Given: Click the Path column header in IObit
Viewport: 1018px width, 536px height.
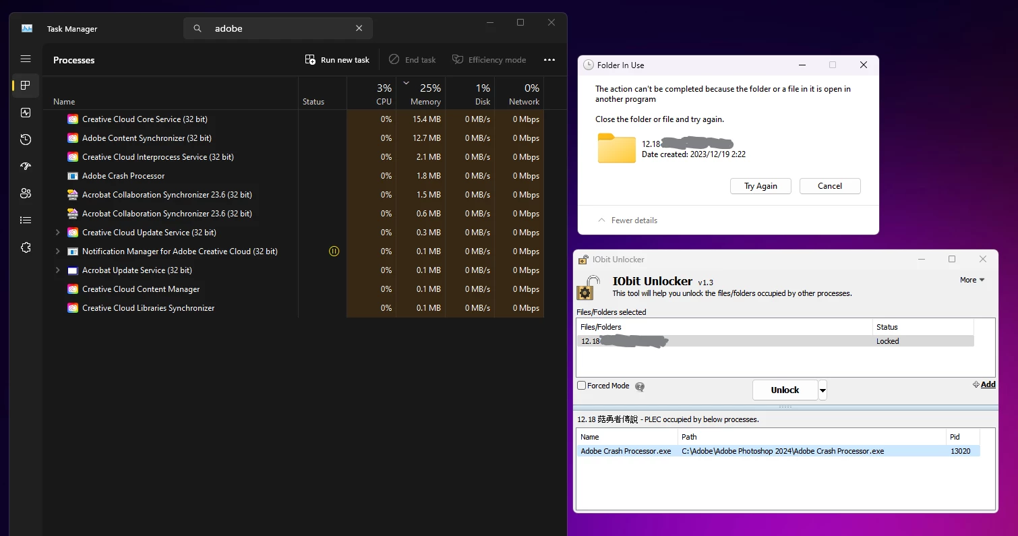Looking at the screenshot, I should (x=812, y=437).
